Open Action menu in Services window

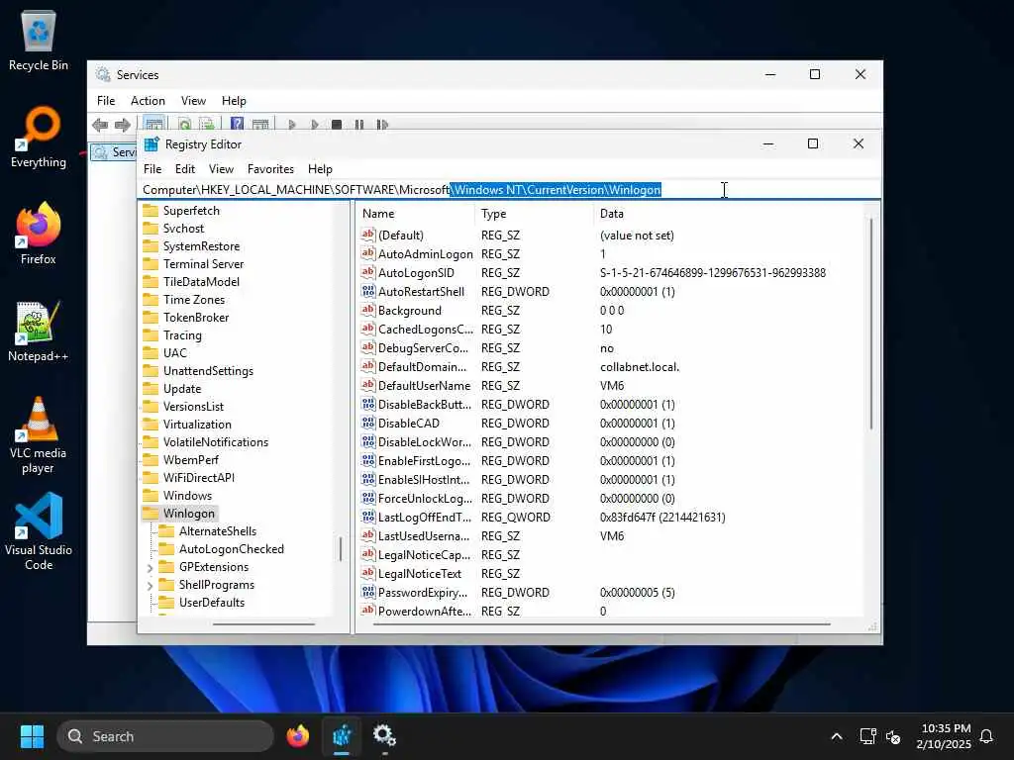pos(148,100)
